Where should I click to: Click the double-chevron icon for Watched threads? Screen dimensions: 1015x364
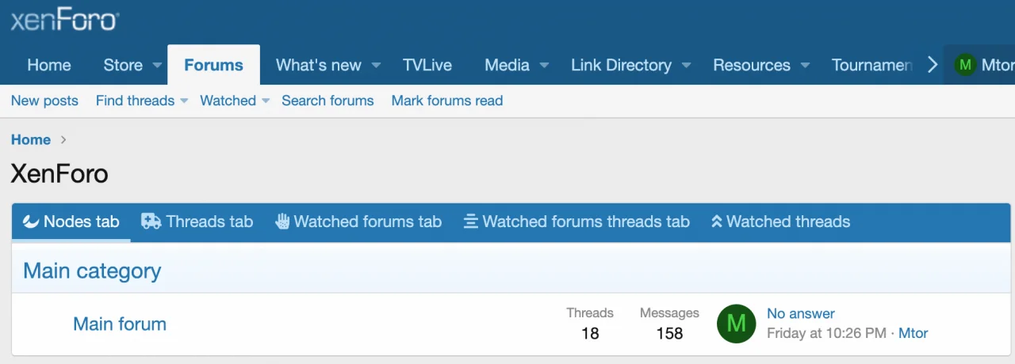[717, 222]
